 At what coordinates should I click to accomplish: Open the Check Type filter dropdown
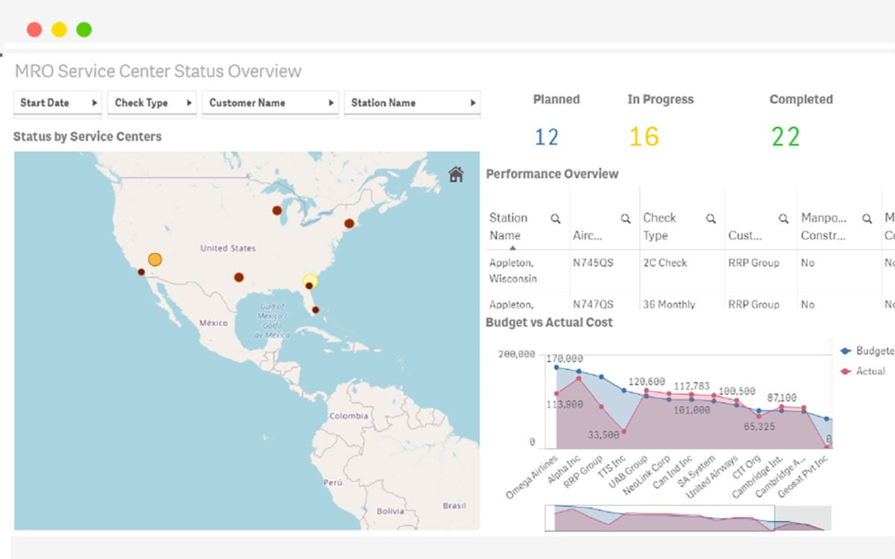[153, 103]
